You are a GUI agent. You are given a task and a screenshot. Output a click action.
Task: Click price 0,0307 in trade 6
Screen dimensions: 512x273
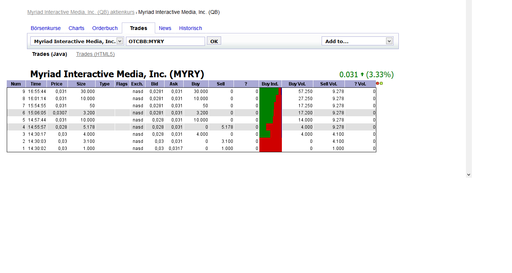coord(60,113)
